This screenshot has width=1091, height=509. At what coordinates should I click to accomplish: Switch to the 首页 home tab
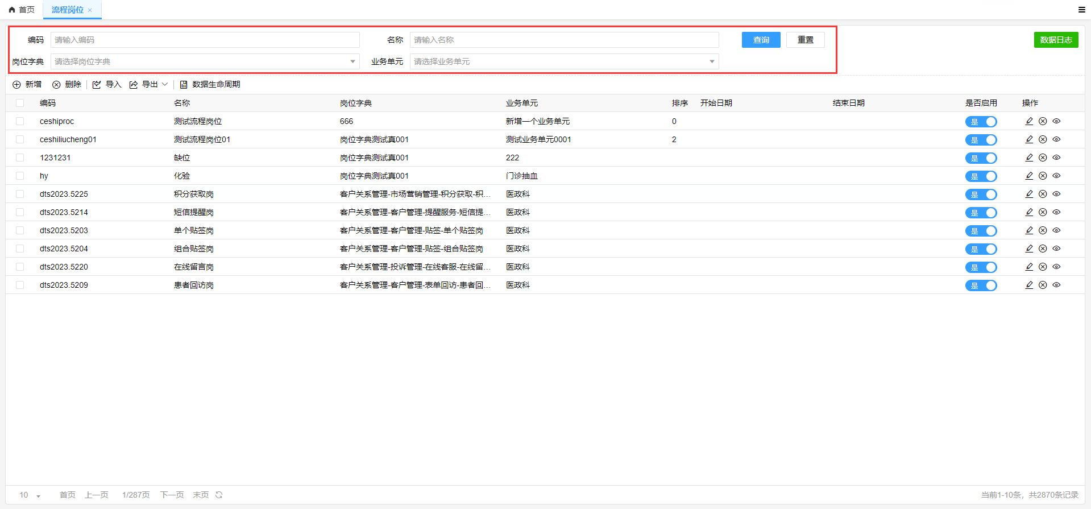click(22, 10)
